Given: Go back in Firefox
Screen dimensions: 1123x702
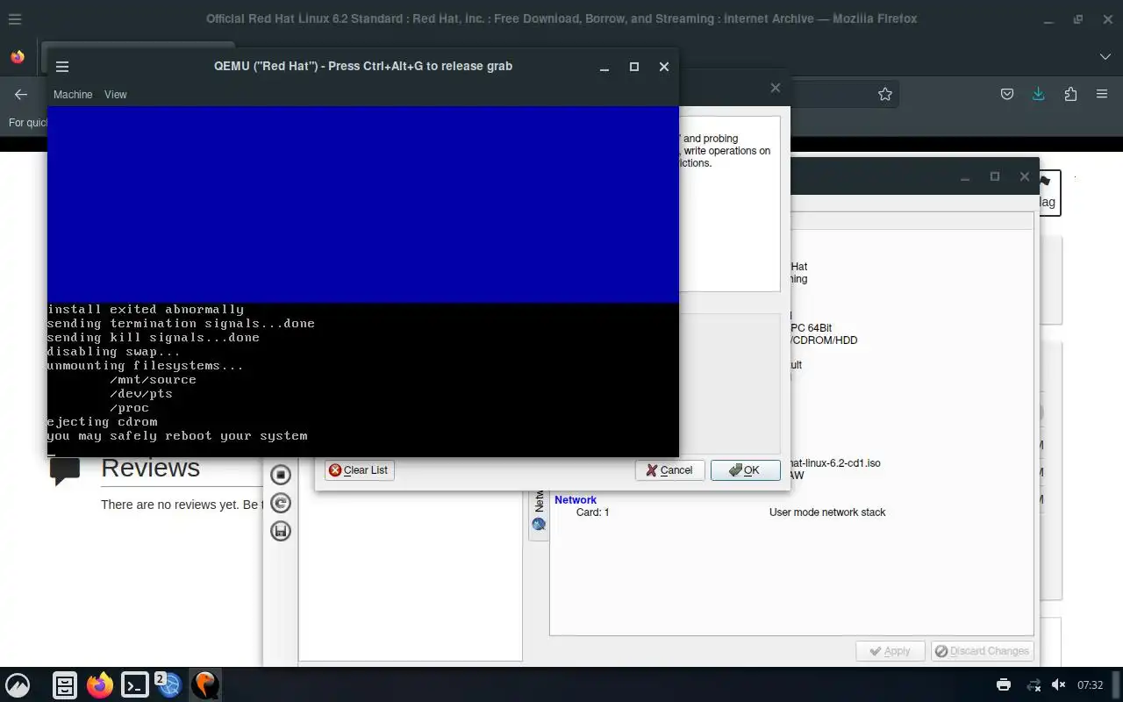Looking at the screenshot, I should [x=21, y=94].
